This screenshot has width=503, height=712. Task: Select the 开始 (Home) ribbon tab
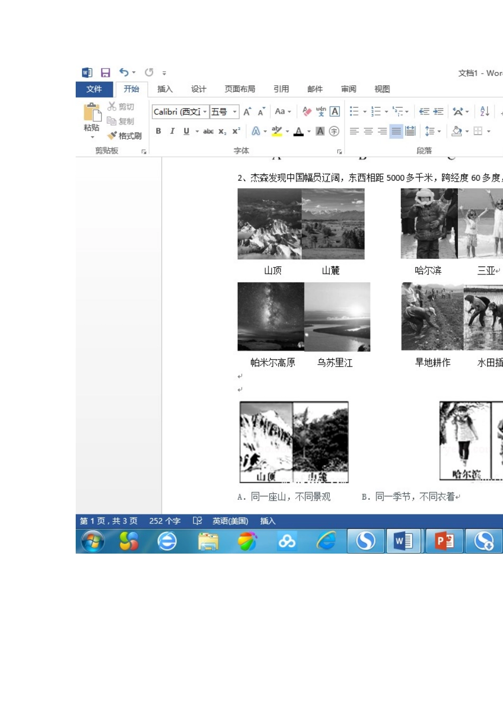(131, 89)
